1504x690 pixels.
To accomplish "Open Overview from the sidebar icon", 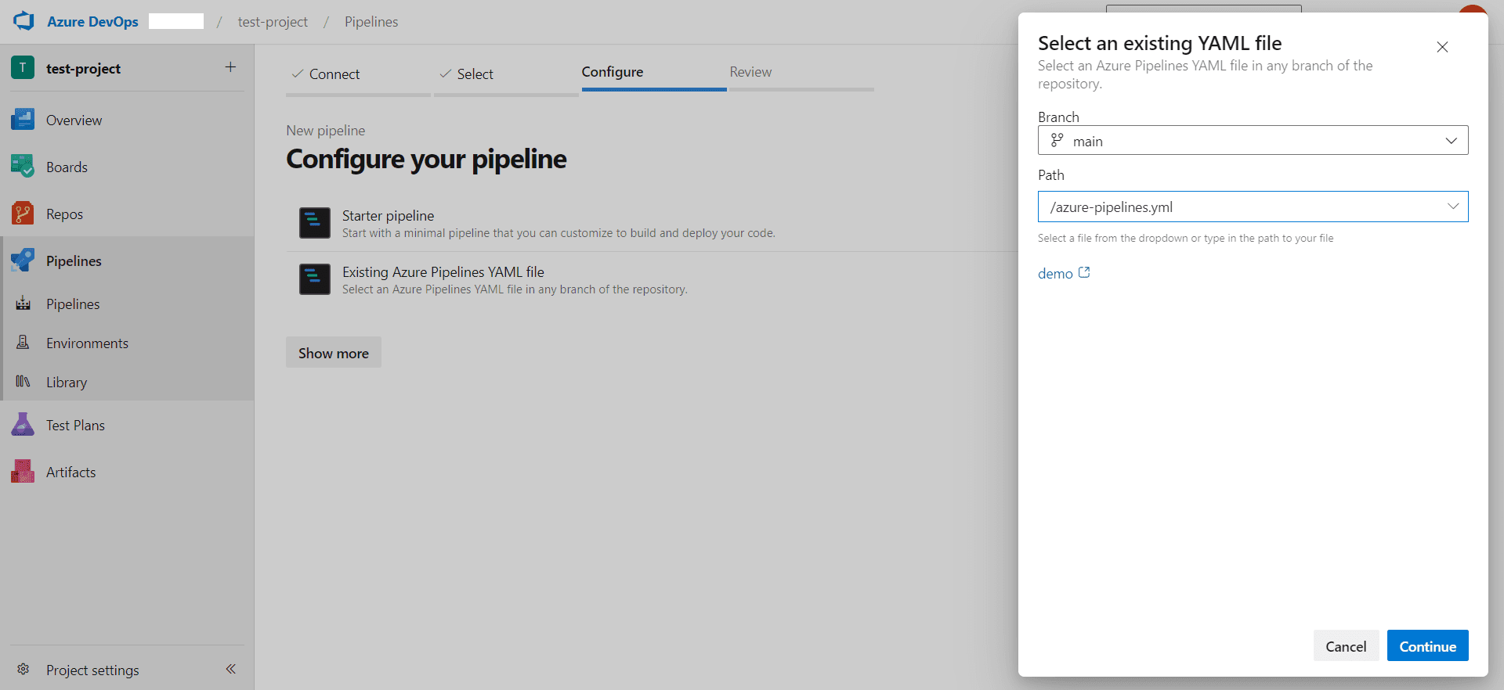I will tap(23, 120).
